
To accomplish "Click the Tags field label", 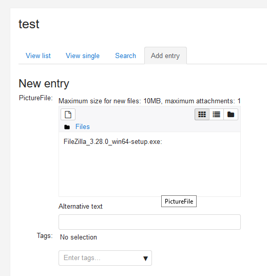I will coord(45,236).
